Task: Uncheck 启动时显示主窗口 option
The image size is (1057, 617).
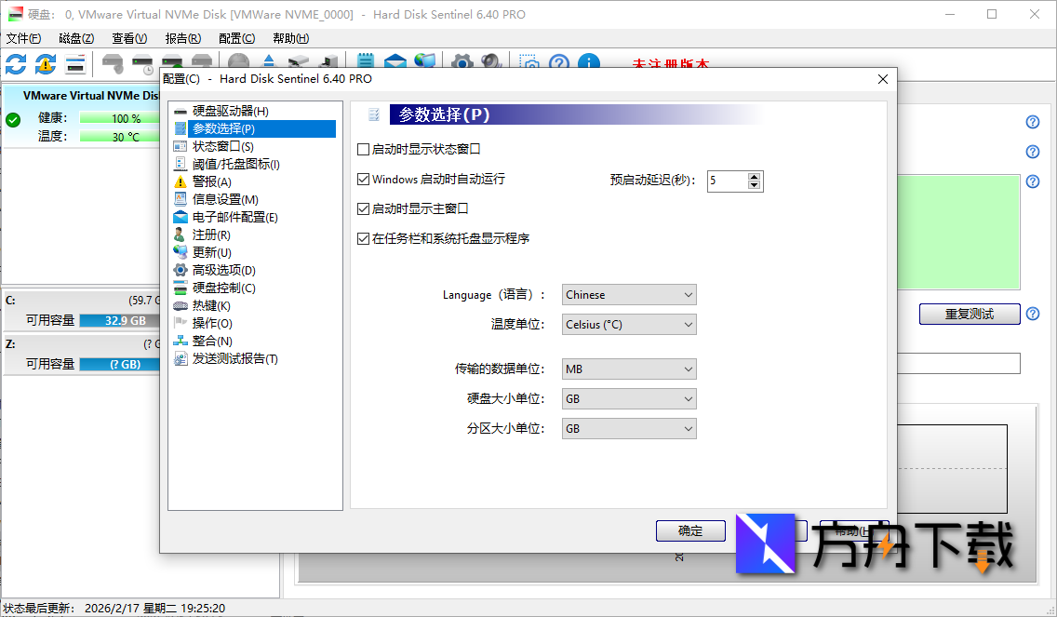Action: coord(363,208)
